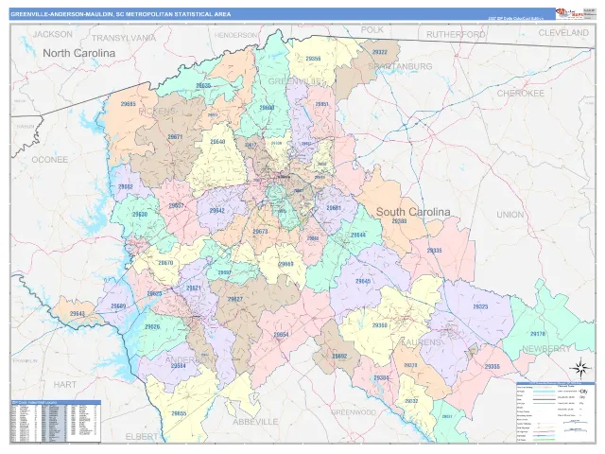Viewport: 605px width, 454px height.
Task: Select ZIP code 29692 region label
Action: [x=339, y=356]
